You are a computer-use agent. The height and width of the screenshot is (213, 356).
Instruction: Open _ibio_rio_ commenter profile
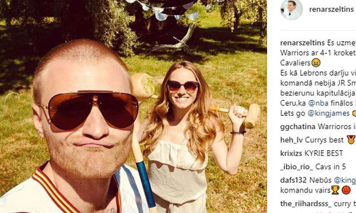(x=297, y=167)
